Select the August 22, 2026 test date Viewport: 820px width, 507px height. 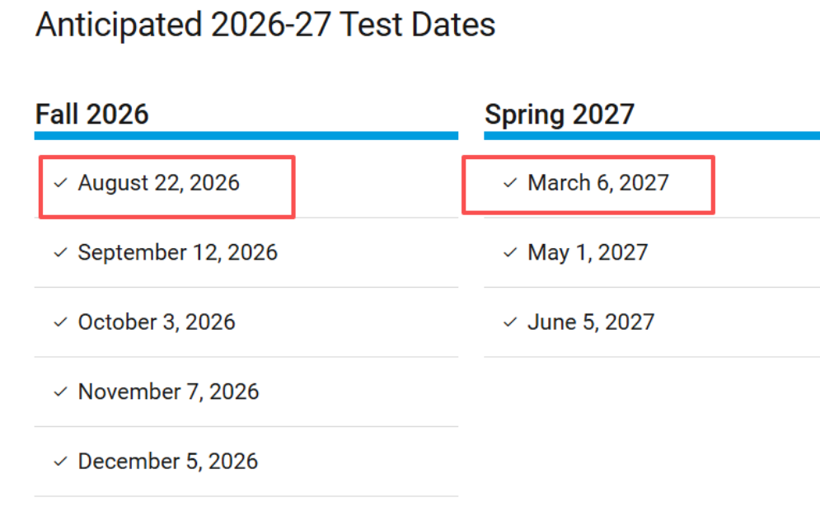pyautogui.click(x=158, y=183)
